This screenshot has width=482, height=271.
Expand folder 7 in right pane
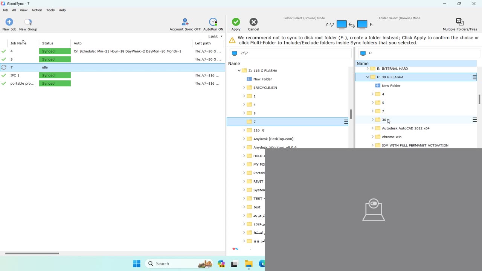pyautogui.click(x=372, y=111)
